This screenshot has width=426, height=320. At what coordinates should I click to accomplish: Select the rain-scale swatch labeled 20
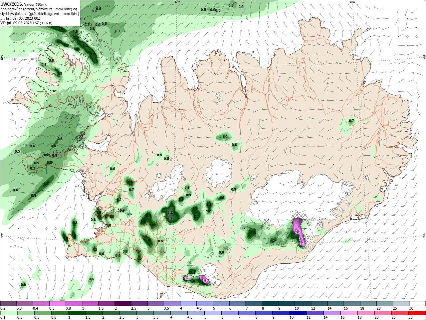point(383,313)
